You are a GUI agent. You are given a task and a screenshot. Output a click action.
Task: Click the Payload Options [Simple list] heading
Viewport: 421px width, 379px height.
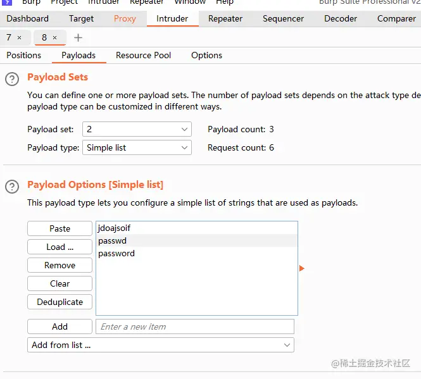[x=96, y=185]
